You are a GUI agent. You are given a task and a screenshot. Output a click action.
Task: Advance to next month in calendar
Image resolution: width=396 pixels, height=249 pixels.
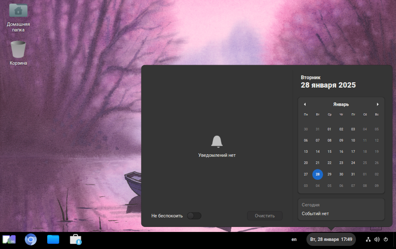click(378, 104)
